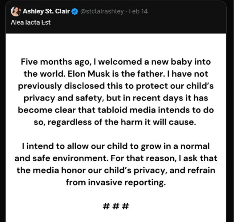Click the line starting "Five months ago"

(x=116, y=62)
